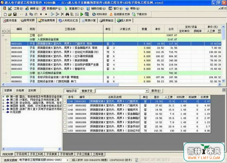The width and height of the screenshot is (227, 163).
Task: Click the first icon left of the 工程 menu
Action: click(5, 8)
